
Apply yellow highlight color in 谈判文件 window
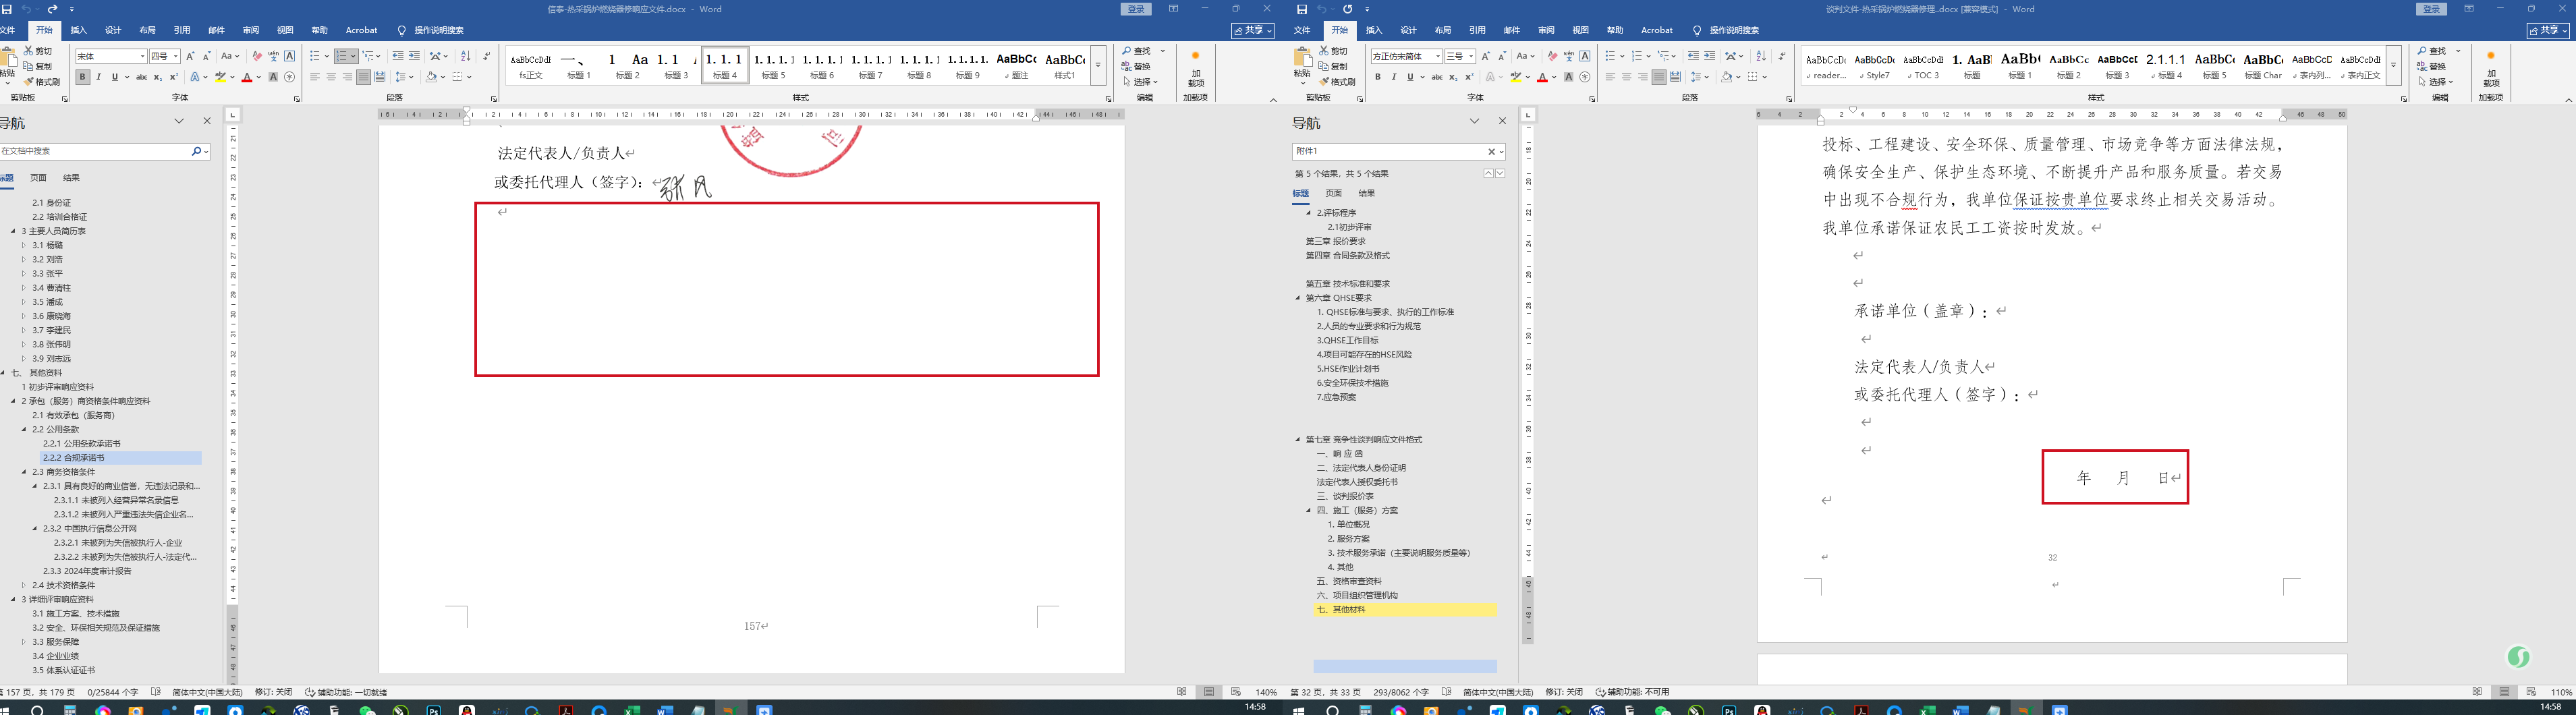tap(1516, 77)
